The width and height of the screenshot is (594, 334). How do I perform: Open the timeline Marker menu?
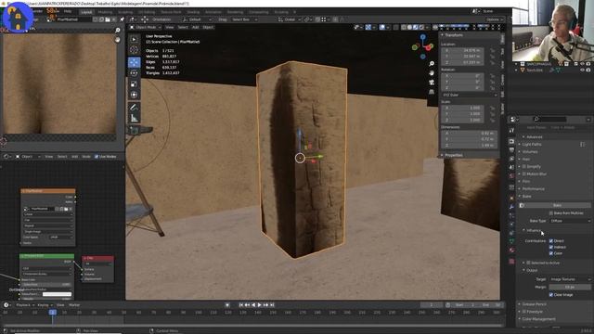[x=74, y=305]
